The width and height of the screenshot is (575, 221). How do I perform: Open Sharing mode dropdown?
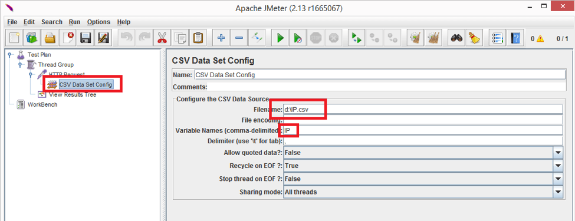[x=558, y=192]
